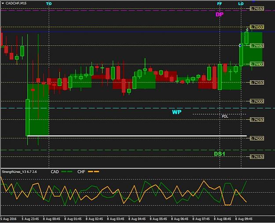Select the white horizontal support line
This screenshot has width=275, height=223.
click(137, 136)
